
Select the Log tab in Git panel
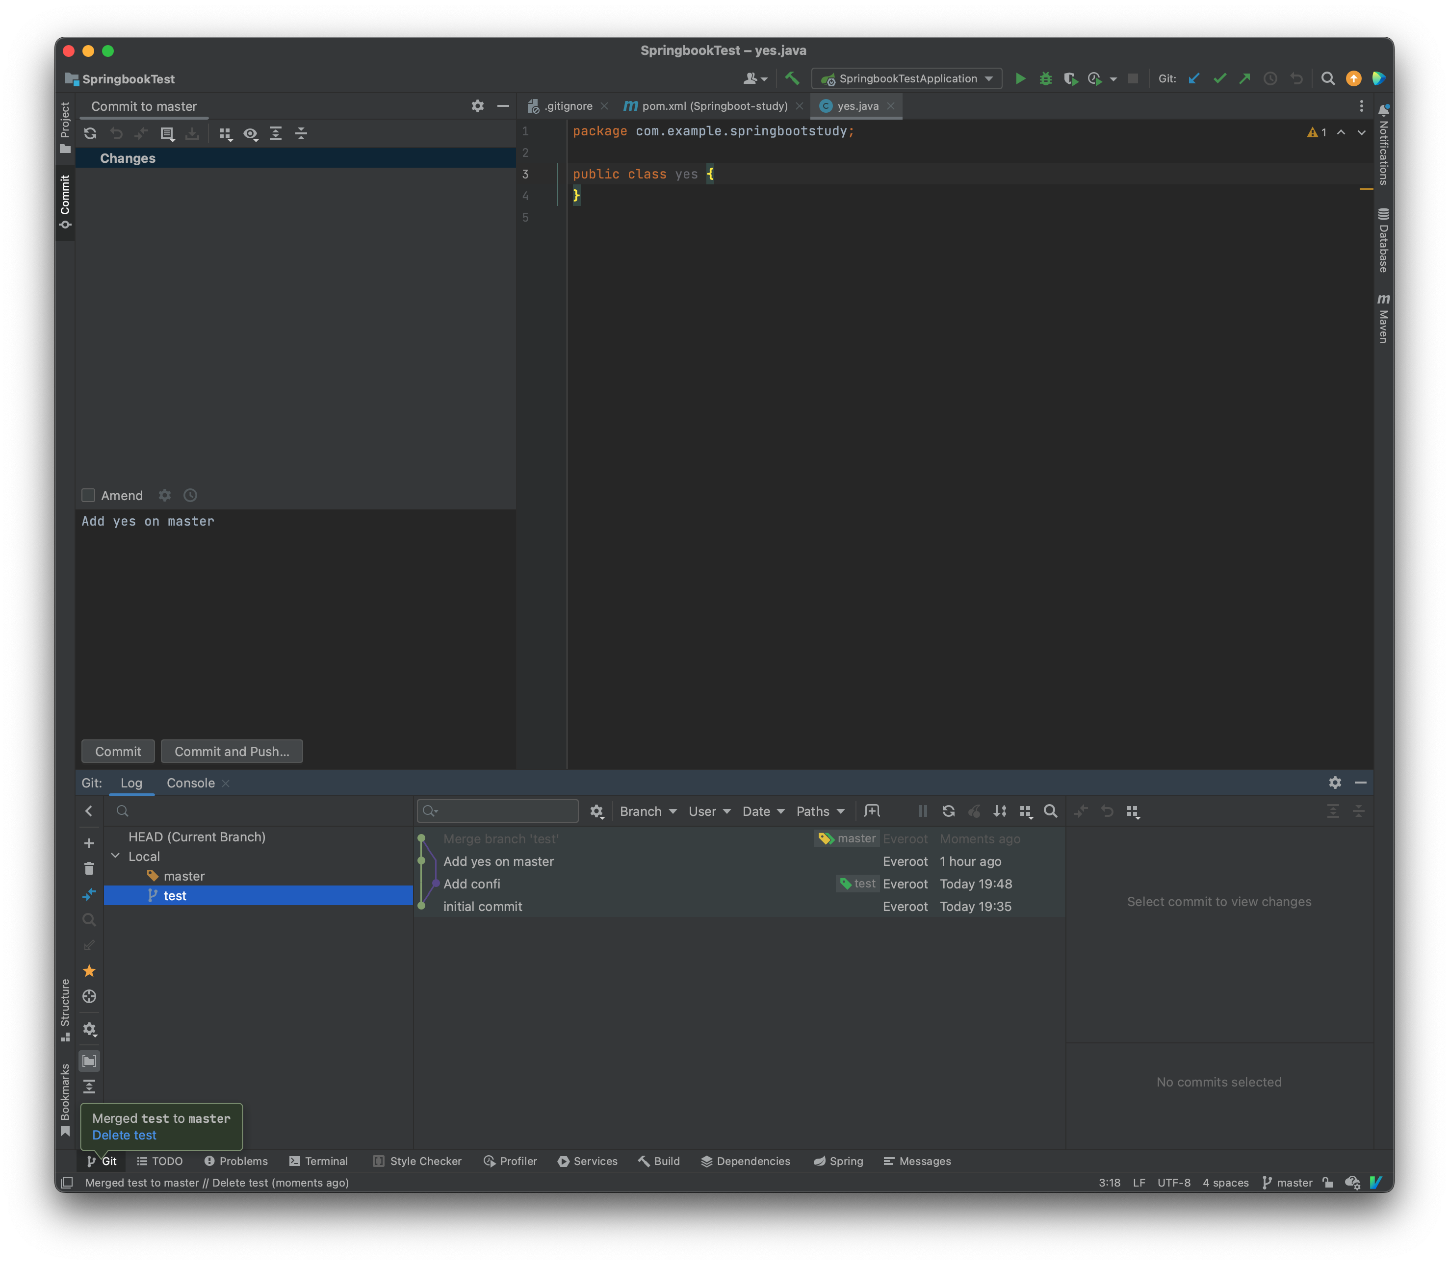pyautogui.click(x=131, y=783)
